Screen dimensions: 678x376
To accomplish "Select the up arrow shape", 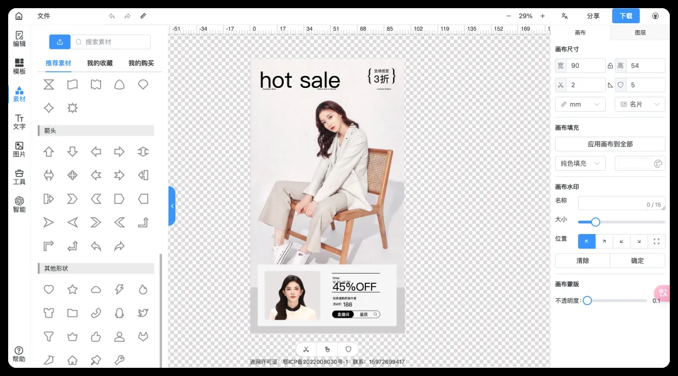I will pyautogui.click(x=49, y=152).
